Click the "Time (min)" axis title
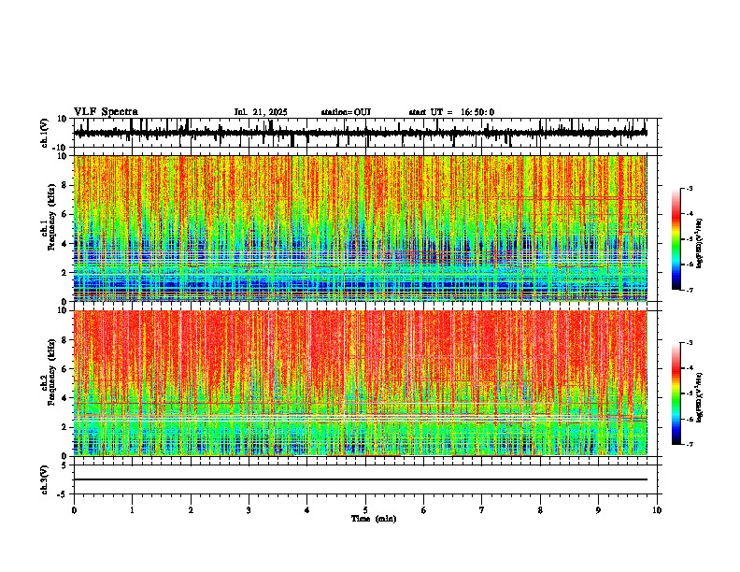 tap(374, 519)
